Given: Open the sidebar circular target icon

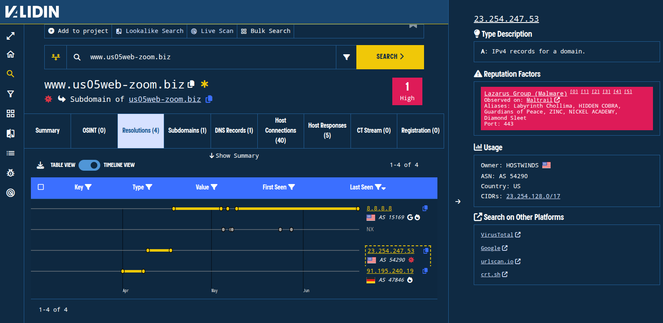Looking at the screenshot, I should 10,193.
